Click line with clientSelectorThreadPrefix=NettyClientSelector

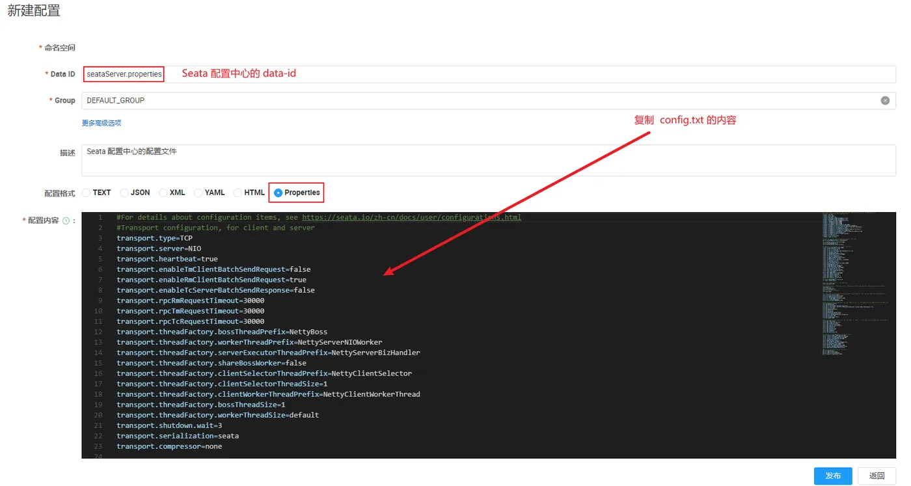tap(264, 373)
